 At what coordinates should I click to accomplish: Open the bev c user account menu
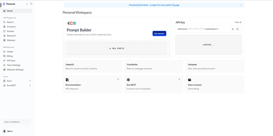coord(9,131)
